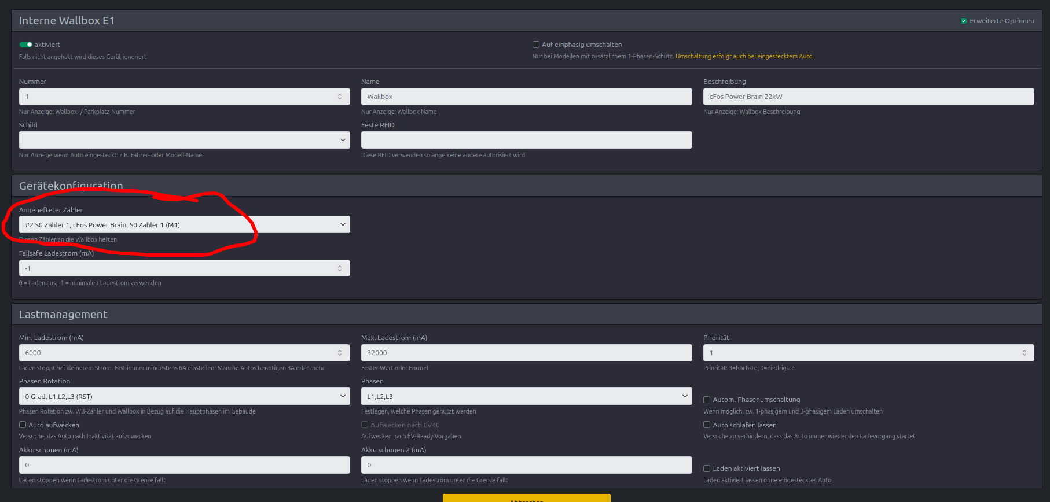The image size is (1050, 502).
Task: Click the Priorität stepper arrows
Action: click(x=1024, y=353)
